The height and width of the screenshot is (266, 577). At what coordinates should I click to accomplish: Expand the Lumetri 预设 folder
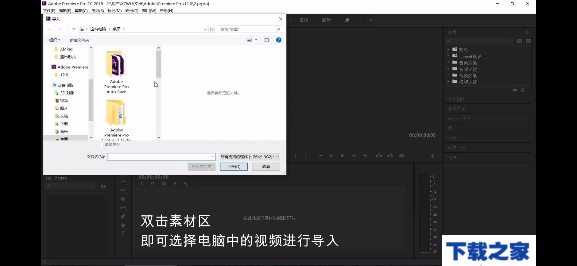click(x=448, y=56)
